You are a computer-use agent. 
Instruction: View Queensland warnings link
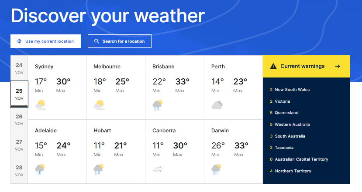[x=286, y=113]
